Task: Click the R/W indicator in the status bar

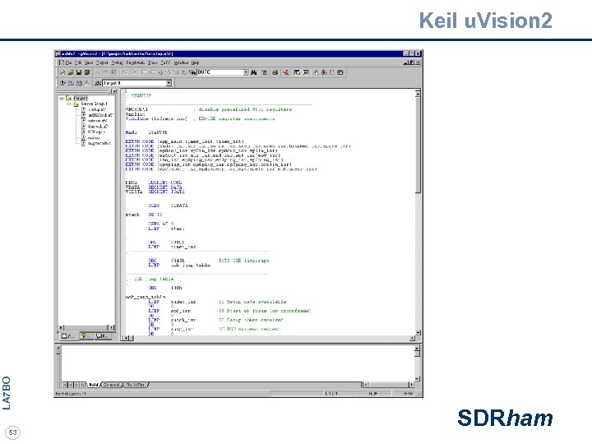Action: (x=408, y=393)
